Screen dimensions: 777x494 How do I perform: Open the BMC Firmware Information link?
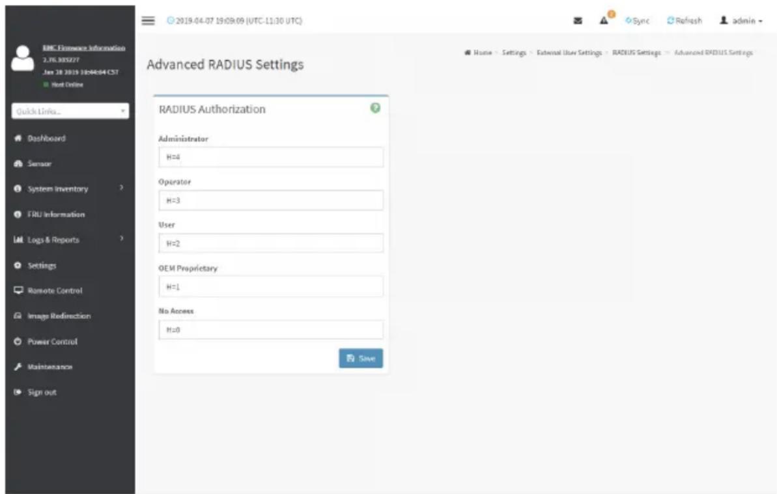tap(84, 48)
